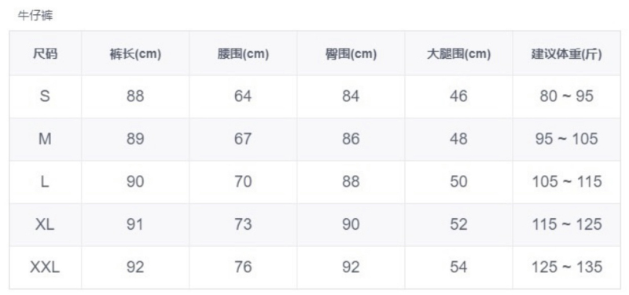Select the 115 ~ 125 weight cell

[x=566, y=224]
